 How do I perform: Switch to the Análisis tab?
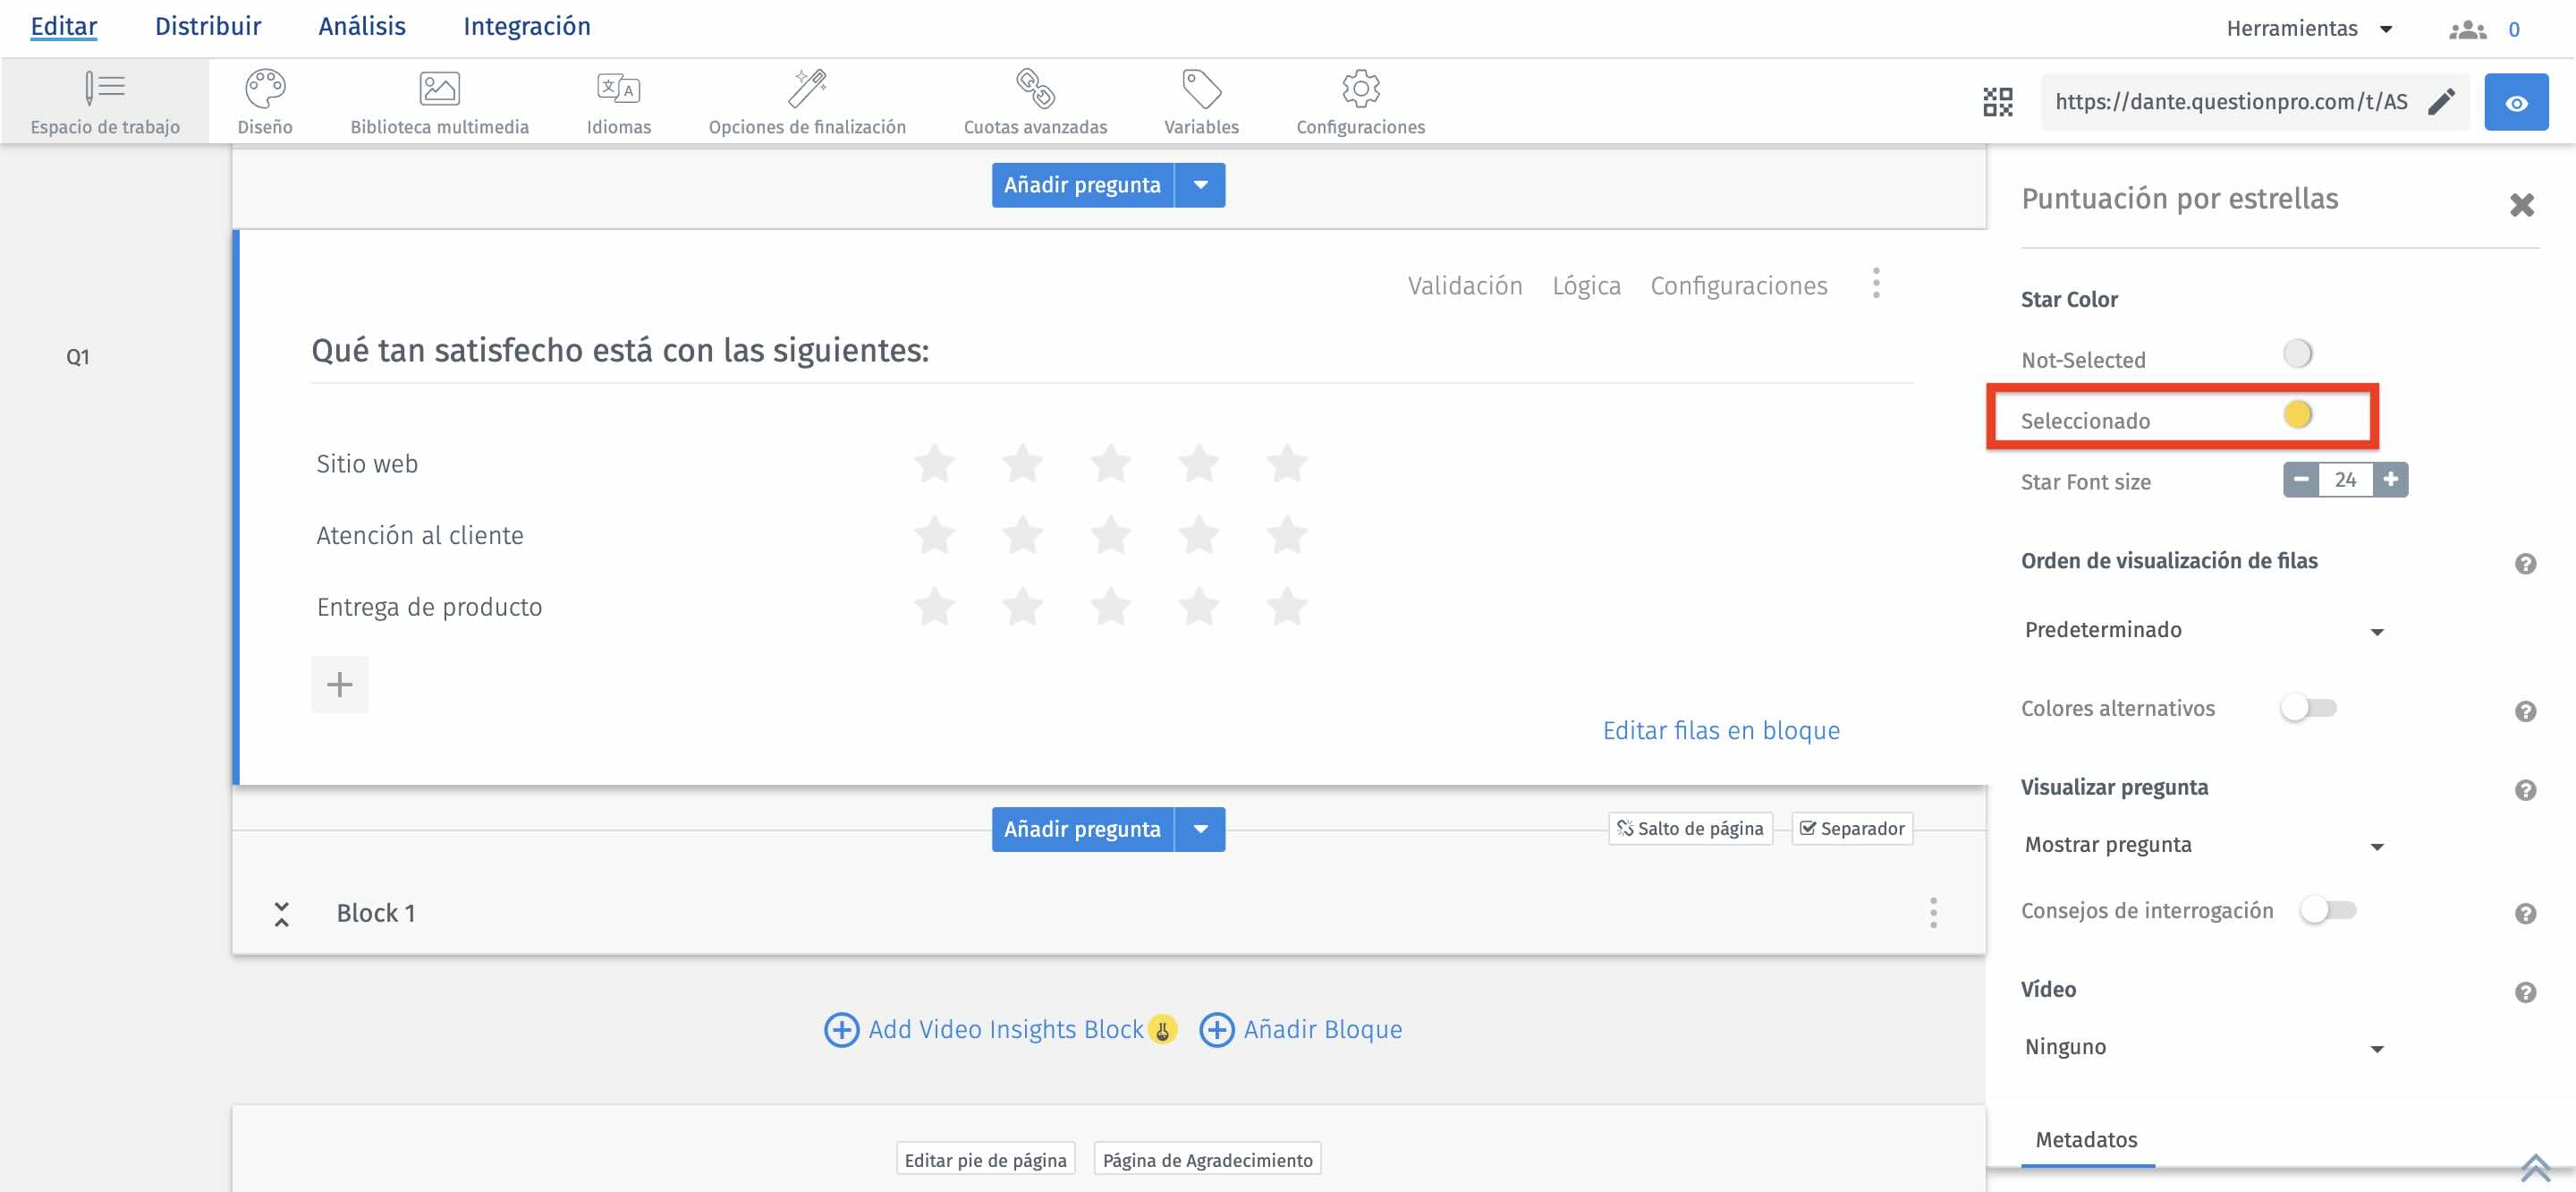pos(362,26)
